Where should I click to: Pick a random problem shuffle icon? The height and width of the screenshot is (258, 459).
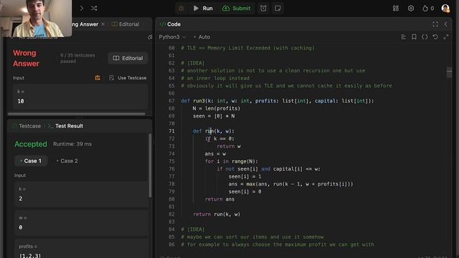(x=94, y=8)
